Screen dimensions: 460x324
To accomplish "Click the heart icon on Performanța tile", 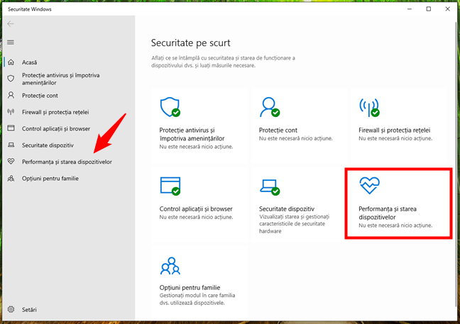I will 370,186.
